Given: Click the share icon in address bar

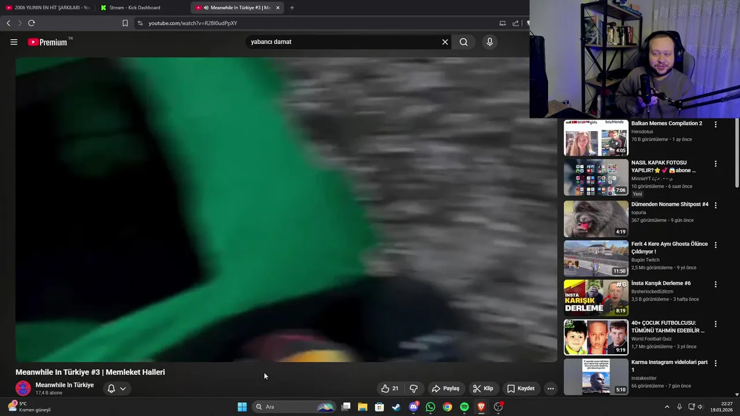Looking at the screenshot, I should (x=516, y=23).
